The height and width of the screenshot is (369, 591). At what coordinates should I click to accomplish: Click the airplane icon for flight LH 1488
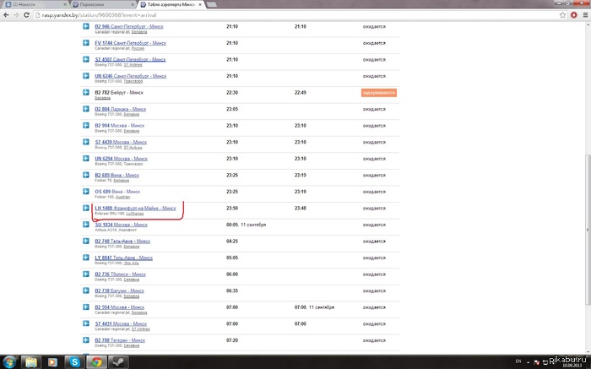[x=86, y=208]
